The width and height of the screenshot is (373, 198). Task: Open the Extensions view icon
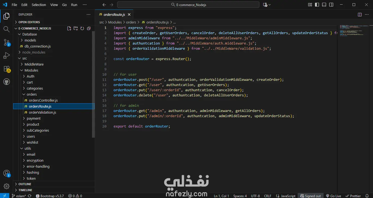pos(6,69)
